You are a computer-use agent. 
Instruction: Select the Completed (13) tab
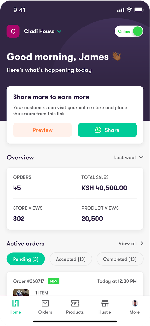click(120, 259)
